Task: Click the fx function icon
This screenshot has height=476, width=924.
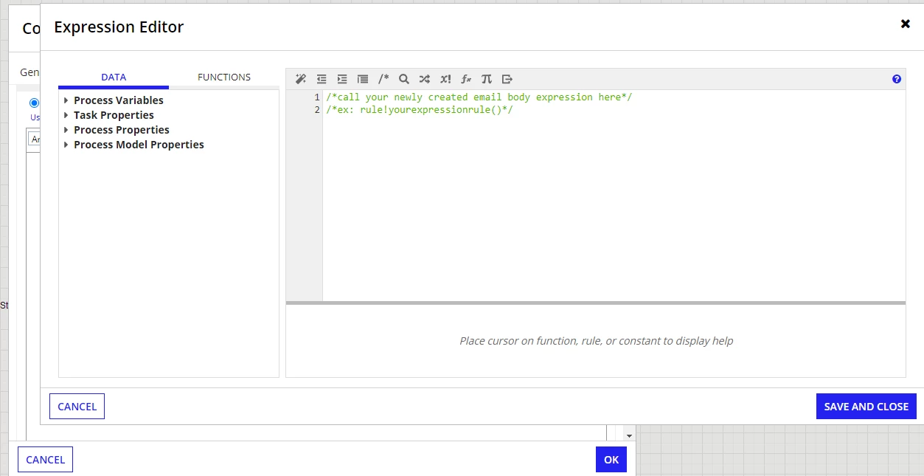Action: [x=466, y=79]
